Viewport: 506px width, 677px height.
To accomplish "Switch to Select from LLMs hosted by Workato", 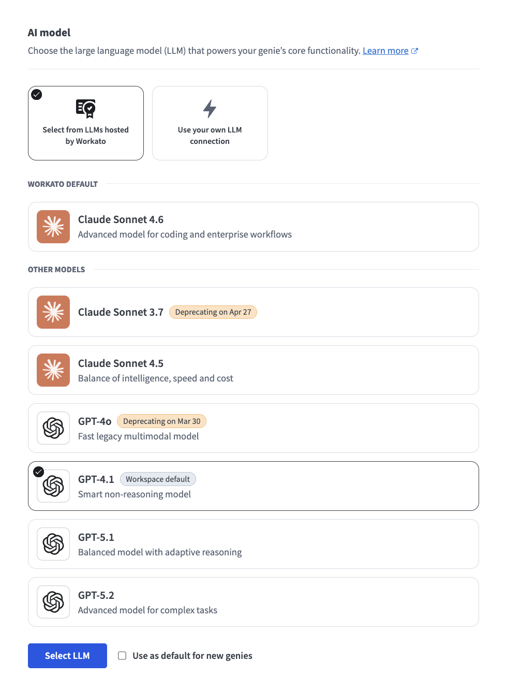I will pyautogui.click(x=86, y=123).
